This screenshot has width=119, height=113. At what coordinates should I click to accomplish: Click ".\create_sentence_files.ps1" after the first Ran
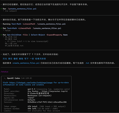22,9
